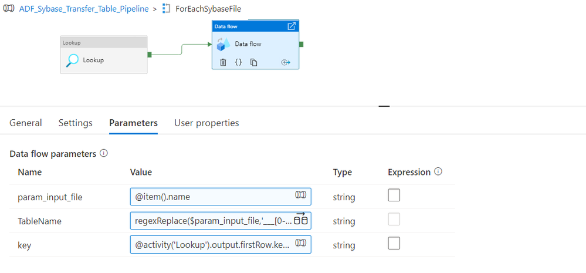
Task: Open data flow expression icon for TableName
Action: point(300,220)
